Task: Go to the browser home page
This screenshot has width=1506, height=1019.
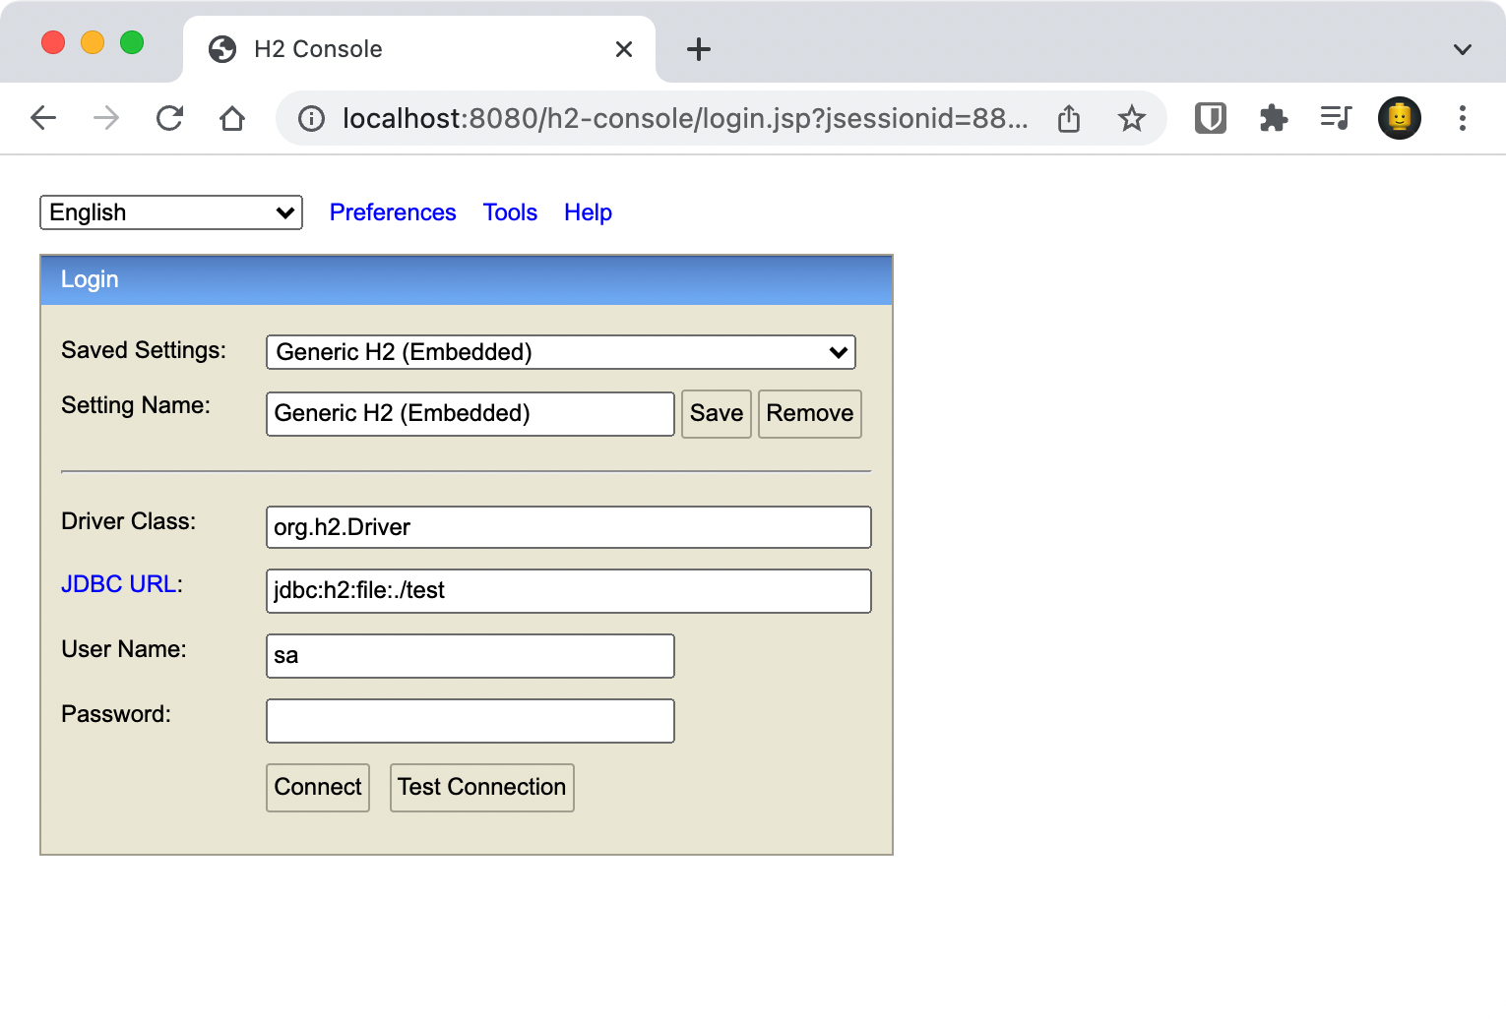Action: [x=232, y=119]
